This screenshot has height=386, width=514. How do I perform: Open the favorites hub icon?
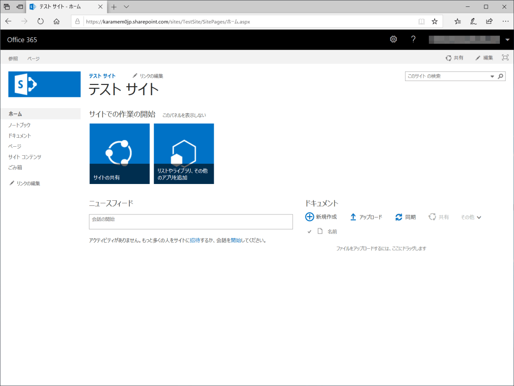click(457, 21)
